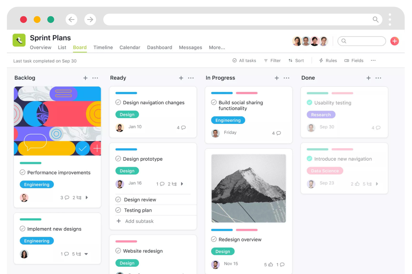Mark Design prototype task complete

(x=118, y=158)
